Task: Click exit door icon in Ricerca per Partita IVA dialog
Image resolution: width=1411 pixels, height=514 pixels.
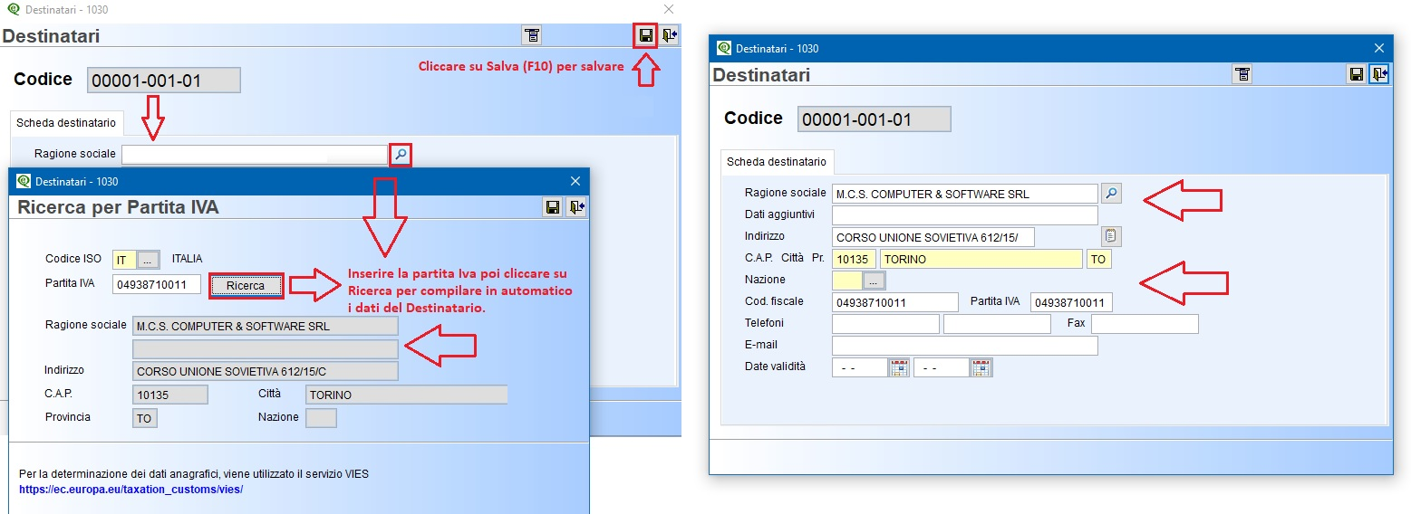Action: point(576,207)
